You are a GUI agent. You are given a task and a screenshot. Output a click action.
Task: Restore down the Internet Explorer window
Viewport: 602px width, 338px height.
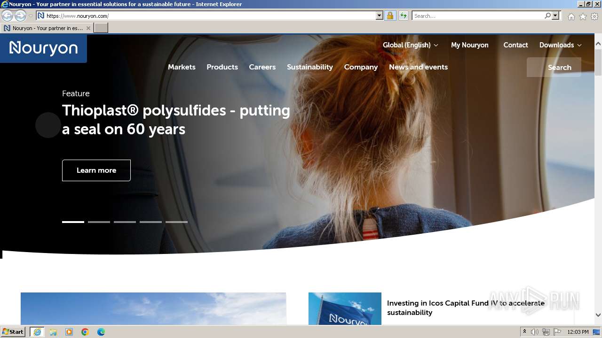[589, 4]
